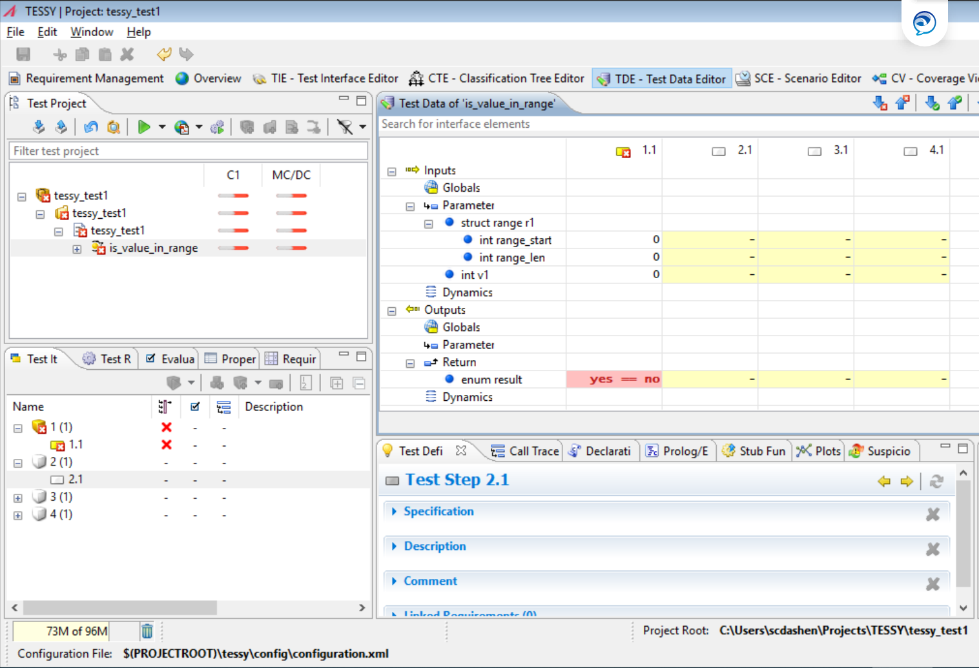Screen dimensions: 979x668
Task: Expand the is_value_in_range node
Action: point(77,249)
